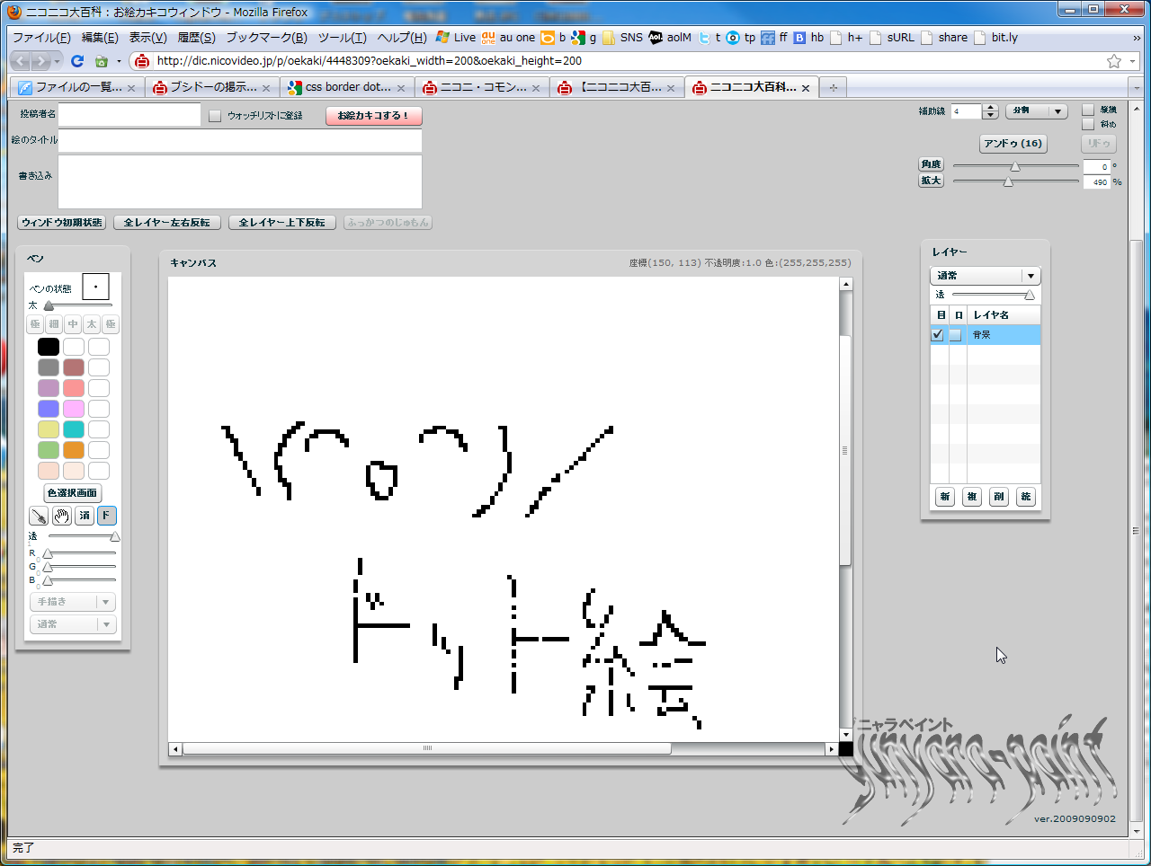Reset zoom with the 拡大 button
The width and height of the screenshot is (1151, 866).
931,181
